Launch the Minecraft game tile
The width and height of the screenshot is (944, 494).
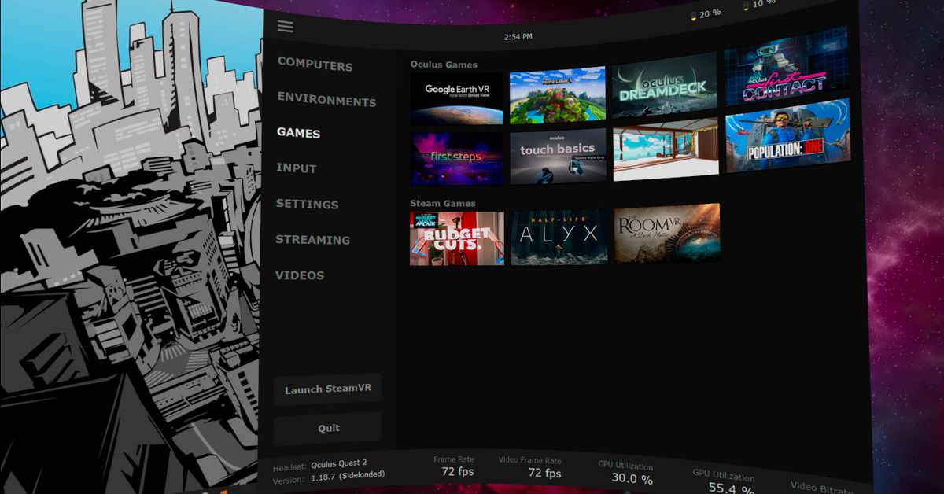(x=557, y=95)
